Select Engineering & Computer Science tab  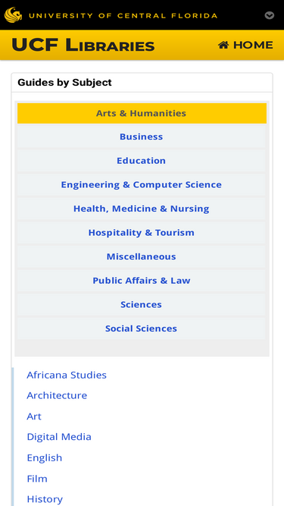click(142, 184)
